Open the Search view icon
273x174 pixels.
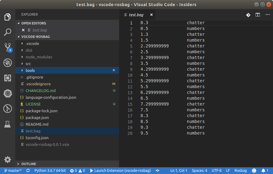(8, 32)
